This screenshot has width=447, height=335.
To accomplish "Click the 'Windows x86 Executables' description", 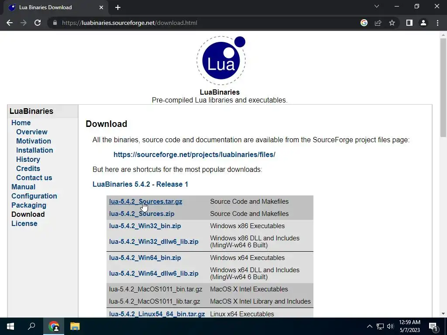I will pyautogui.click(x=248, y=226).
